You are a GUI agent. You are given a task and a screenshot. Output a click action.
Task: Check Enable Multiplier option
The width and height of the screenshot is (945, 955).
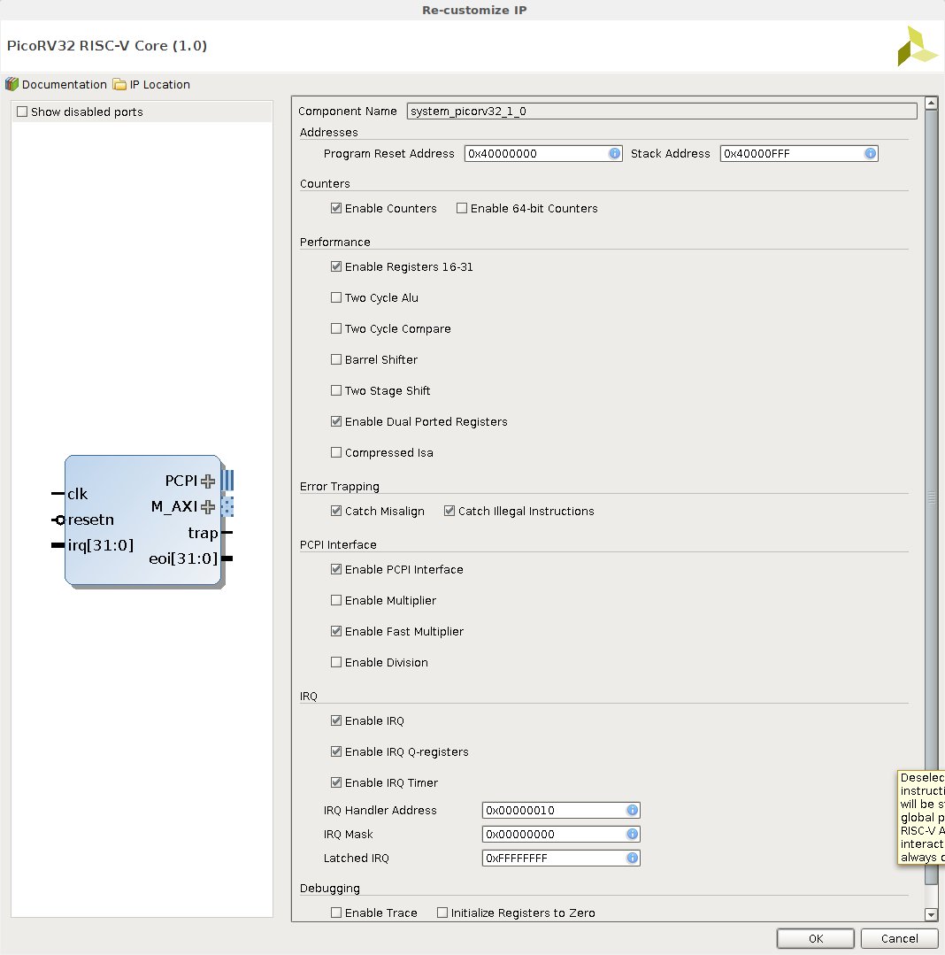click(336, 600)
